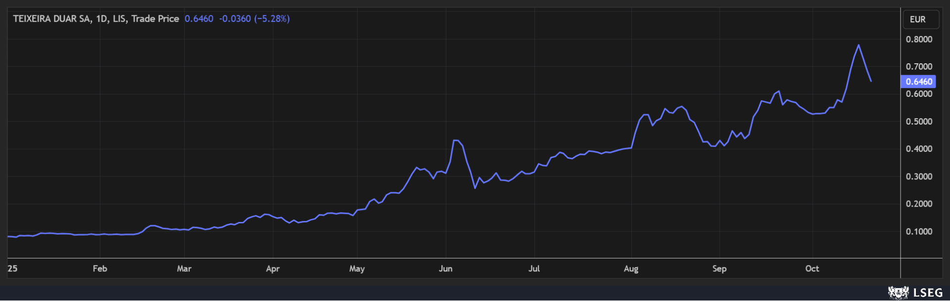
Task: Click the Sep label on time axis
Action: (719, 268)
